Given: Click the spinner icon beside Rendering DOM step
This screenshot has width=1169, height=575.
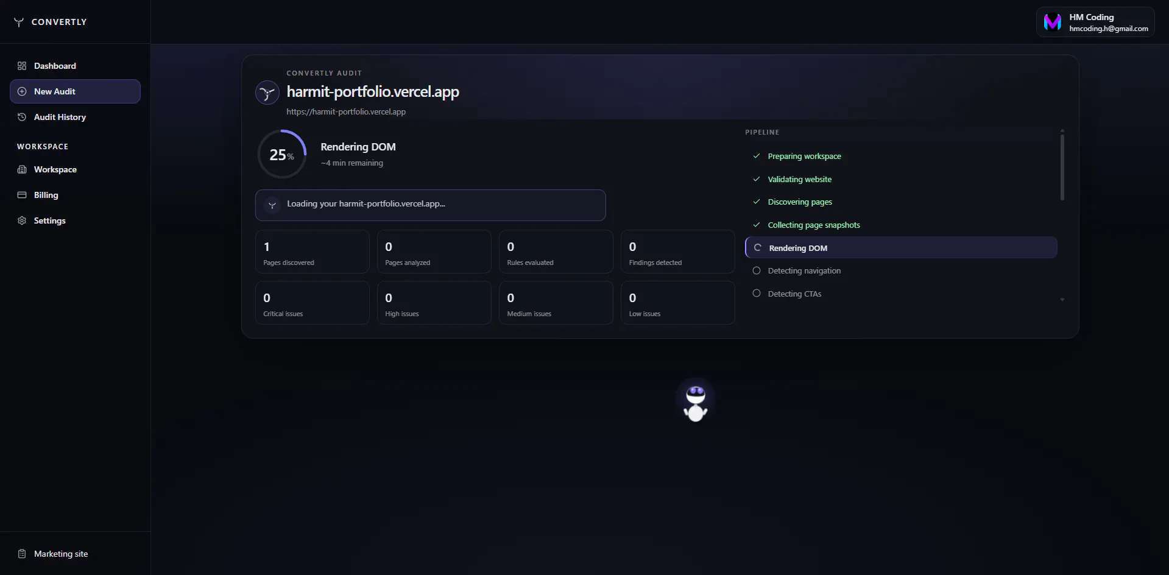Looking at the screenshot, I should point(758,248).
